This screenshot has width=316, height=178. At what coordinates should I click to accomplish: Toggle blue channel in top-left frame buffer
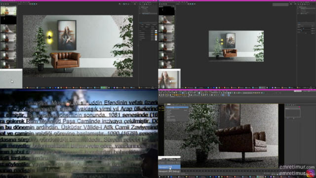pyautogui.click(x=34, y=4)
